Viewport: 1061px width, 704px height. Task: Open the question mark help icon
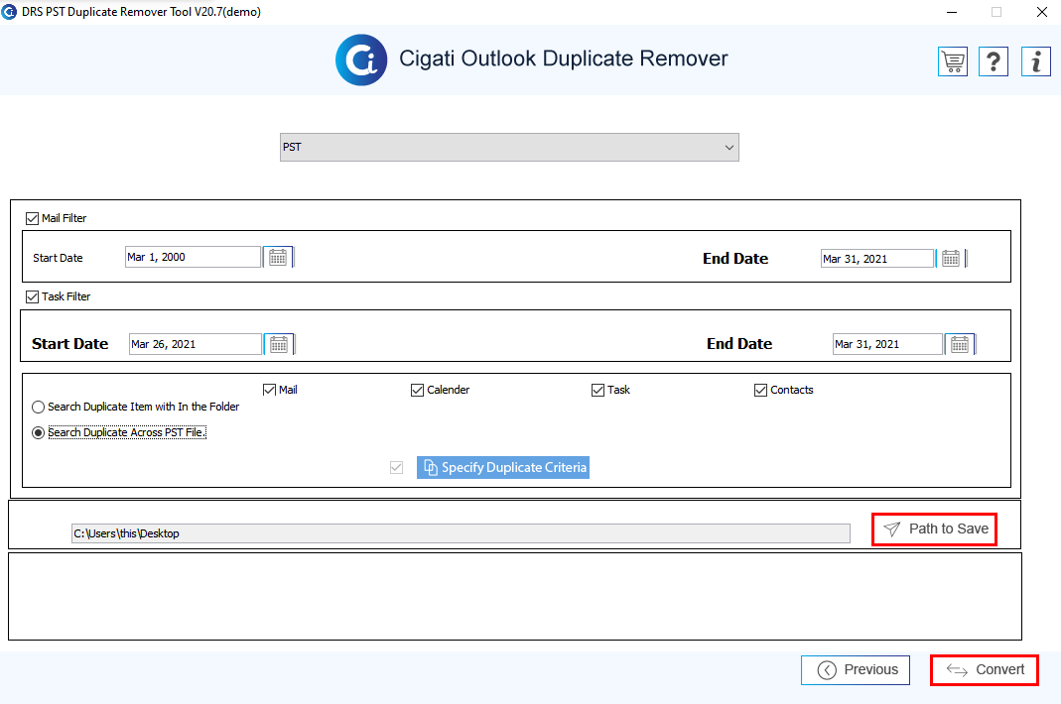(994, 62)
